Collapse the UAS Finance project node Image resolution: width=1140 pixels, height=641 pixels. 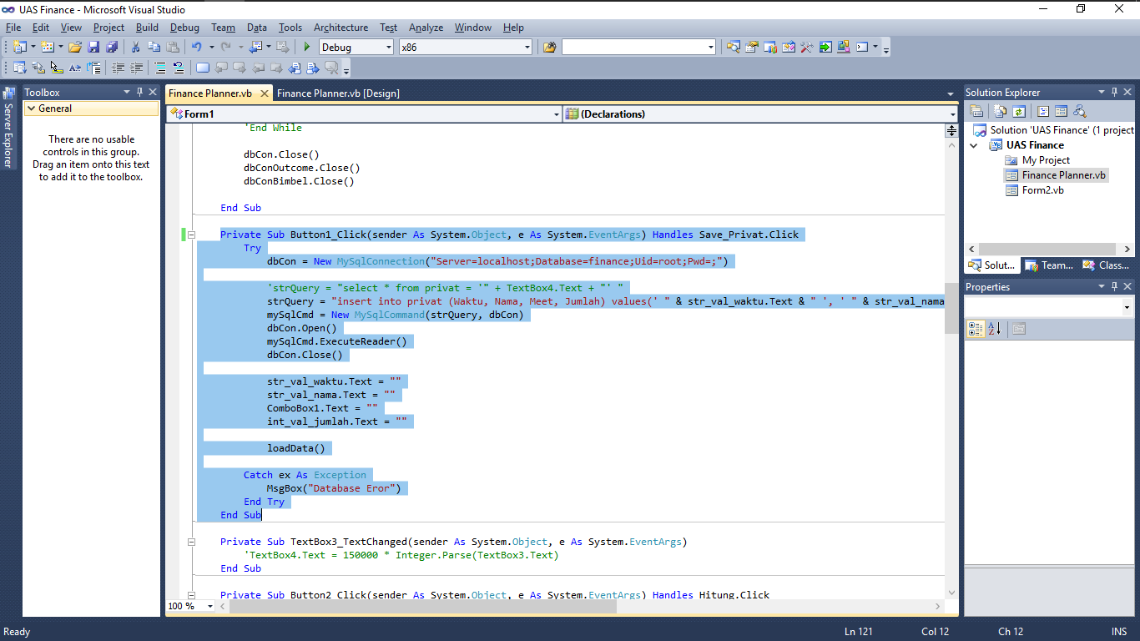[x=973, y=145]
